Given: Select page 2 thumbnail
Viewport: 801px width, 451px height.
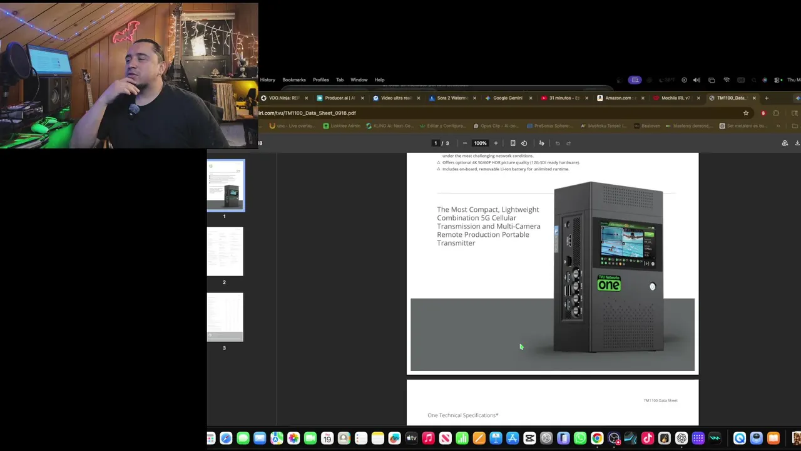Looking at the screenshot, I should pyautogui.click(x=225, y=252).
